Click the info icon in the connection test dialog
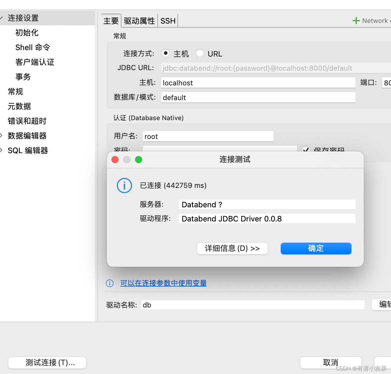 (124, 186)
